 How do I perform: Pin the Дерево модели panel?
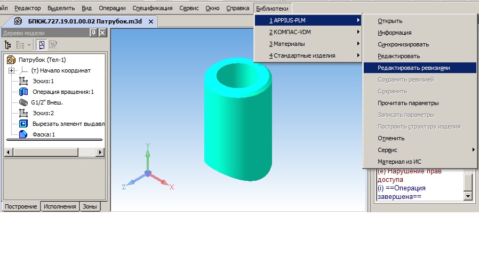[x=93, y=33]
